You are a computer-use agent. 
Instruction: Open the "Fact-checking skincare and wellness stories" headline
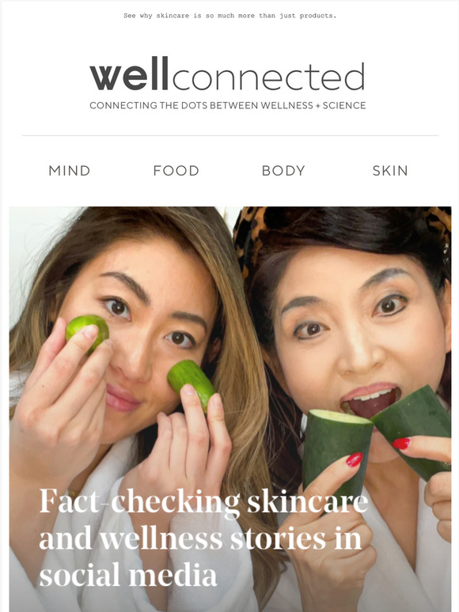click(x=203, y=538)
